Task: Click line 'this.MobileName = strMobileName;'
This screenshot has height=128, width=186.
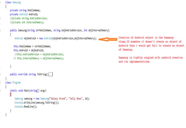Action: pyautogui.click(x=32, y=46)
